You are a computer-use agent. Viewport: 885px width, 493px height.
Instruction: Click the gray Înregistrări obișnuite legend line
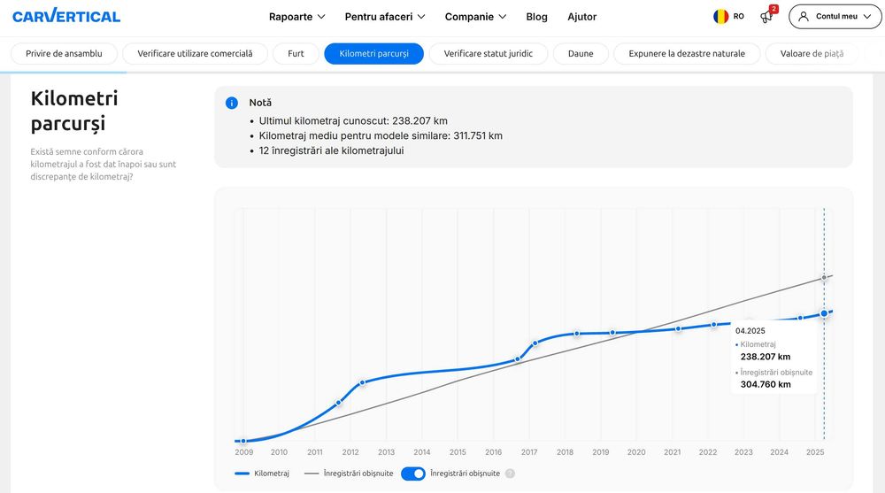(312, 474)
